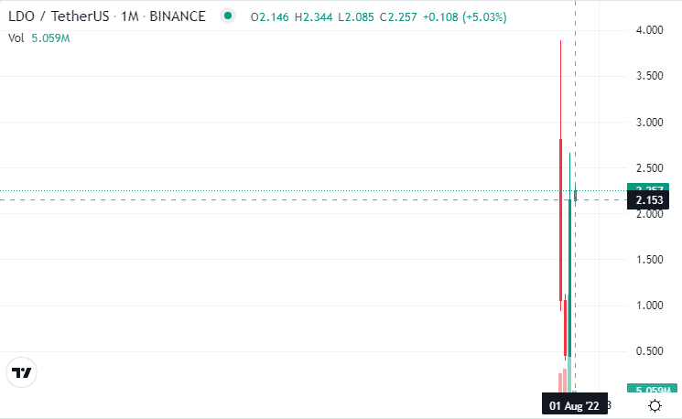Click the green market status dot

pyautogui.click(x=227, y=16)
